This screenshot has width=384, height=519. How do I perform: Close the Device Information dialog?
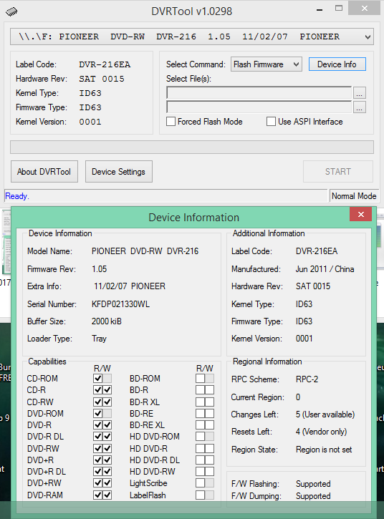point(361,214)
